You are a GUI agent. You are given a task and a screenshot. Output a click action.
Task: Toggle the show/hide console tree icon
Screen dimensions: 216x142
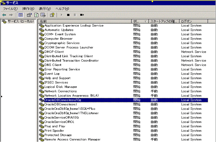tap(20, 15)
